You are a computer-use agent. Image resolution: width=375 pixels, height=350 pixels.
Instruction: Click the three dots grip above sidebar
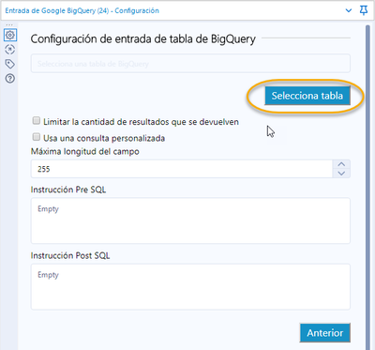point(9,24)
